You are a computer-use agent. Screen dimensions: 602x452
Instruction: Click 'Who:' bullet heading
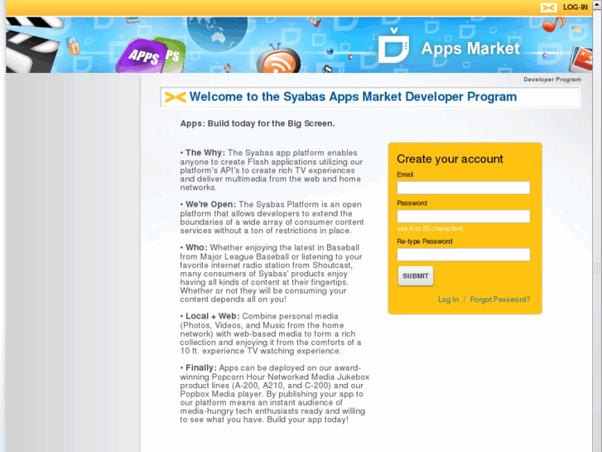pos(196,247)
